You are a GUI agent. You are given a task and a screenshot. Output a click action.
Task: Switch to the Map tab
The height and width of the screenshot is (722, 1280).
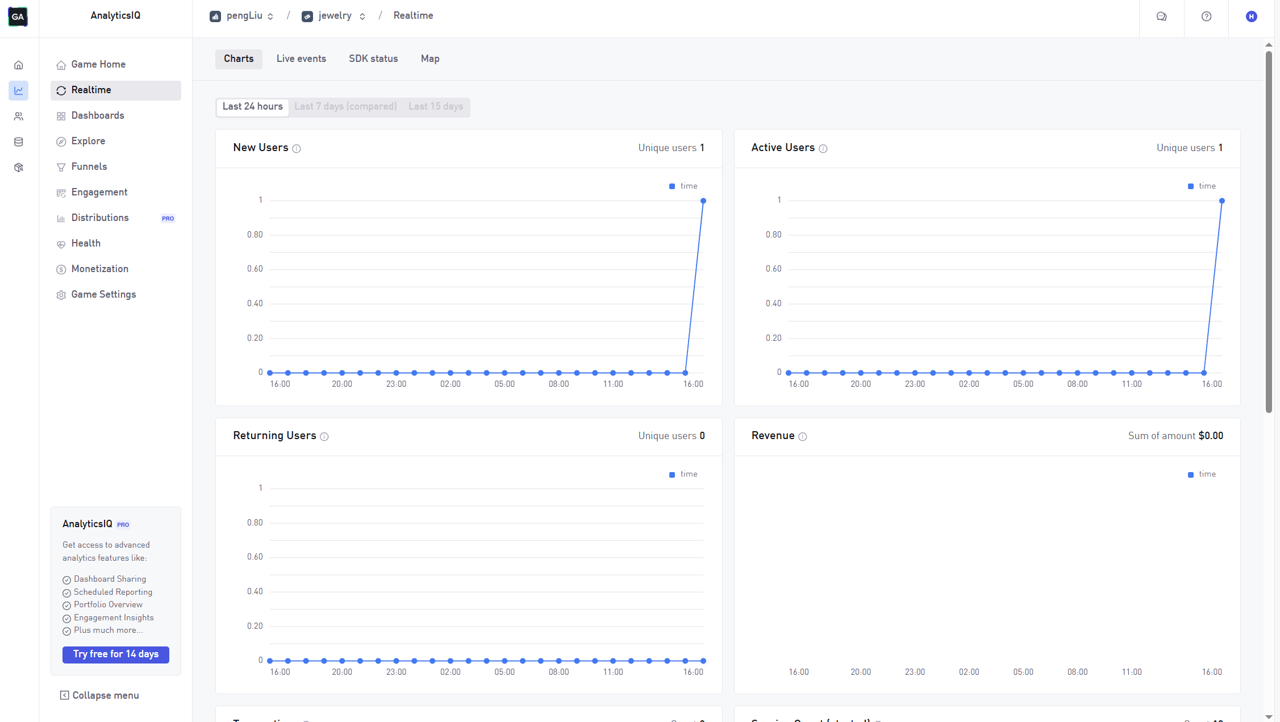tap(430, 59)
